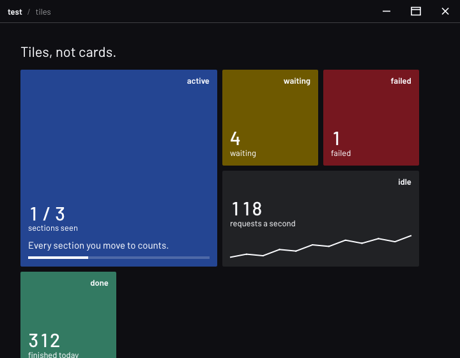Click the 'sections seen' caption

(53, 228)
